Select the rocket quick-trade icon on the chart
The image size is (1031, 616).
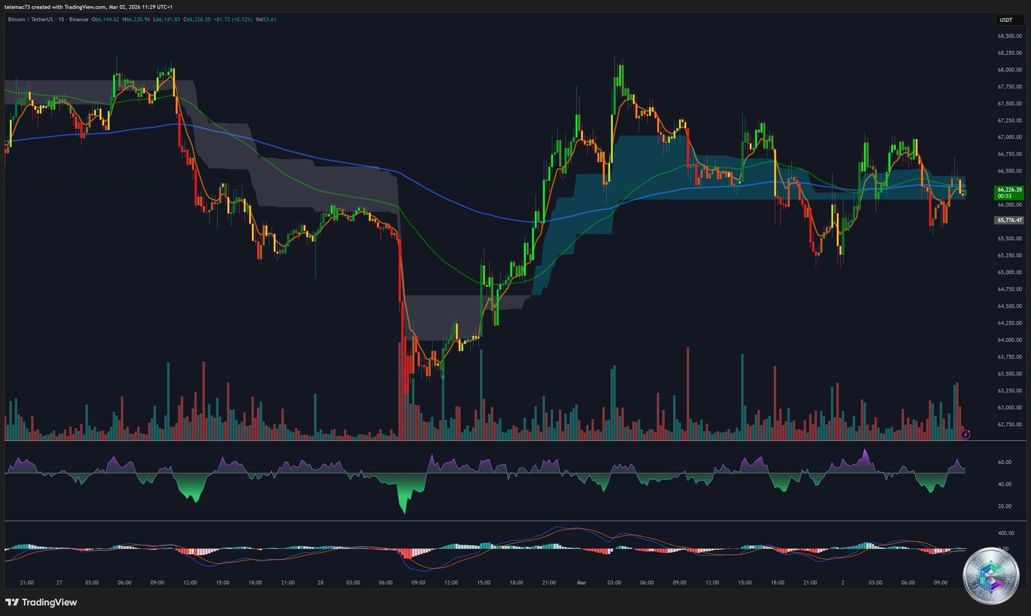pyautogui.click(x=966, y=434)
